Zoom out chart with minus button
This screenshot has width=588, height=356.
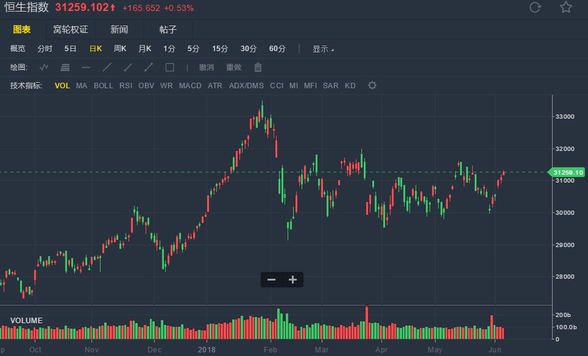coord(272,280)
